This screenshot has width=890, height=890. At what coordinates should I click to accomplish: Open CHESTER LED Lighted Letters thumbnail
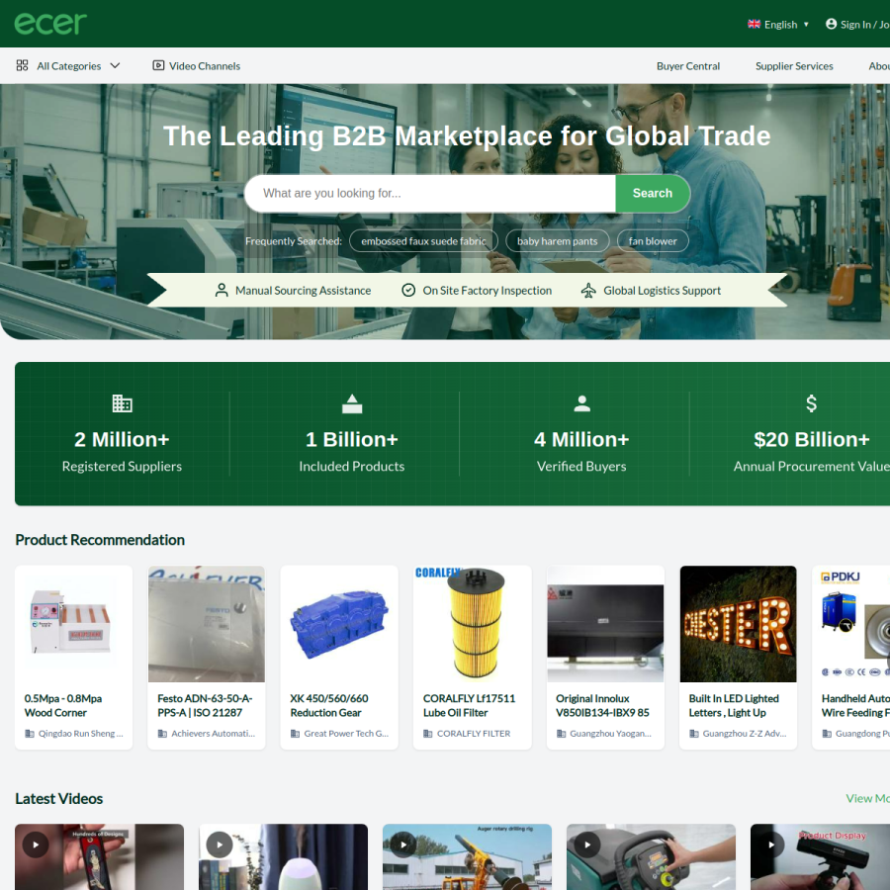738,624
